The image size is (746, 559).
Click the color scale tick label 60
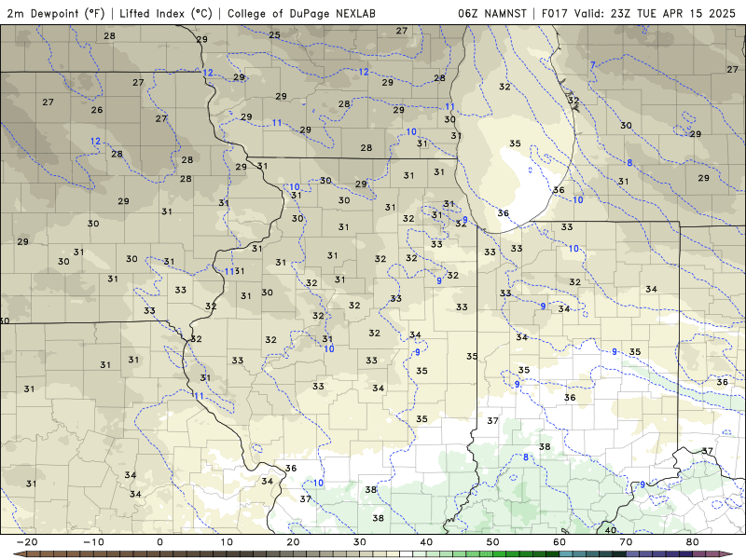tap(559, 542)
